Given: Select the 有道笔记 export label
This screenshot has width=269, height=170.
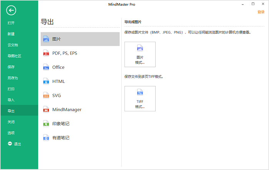Looking at the screenshot, I should (x=61, y=138).
